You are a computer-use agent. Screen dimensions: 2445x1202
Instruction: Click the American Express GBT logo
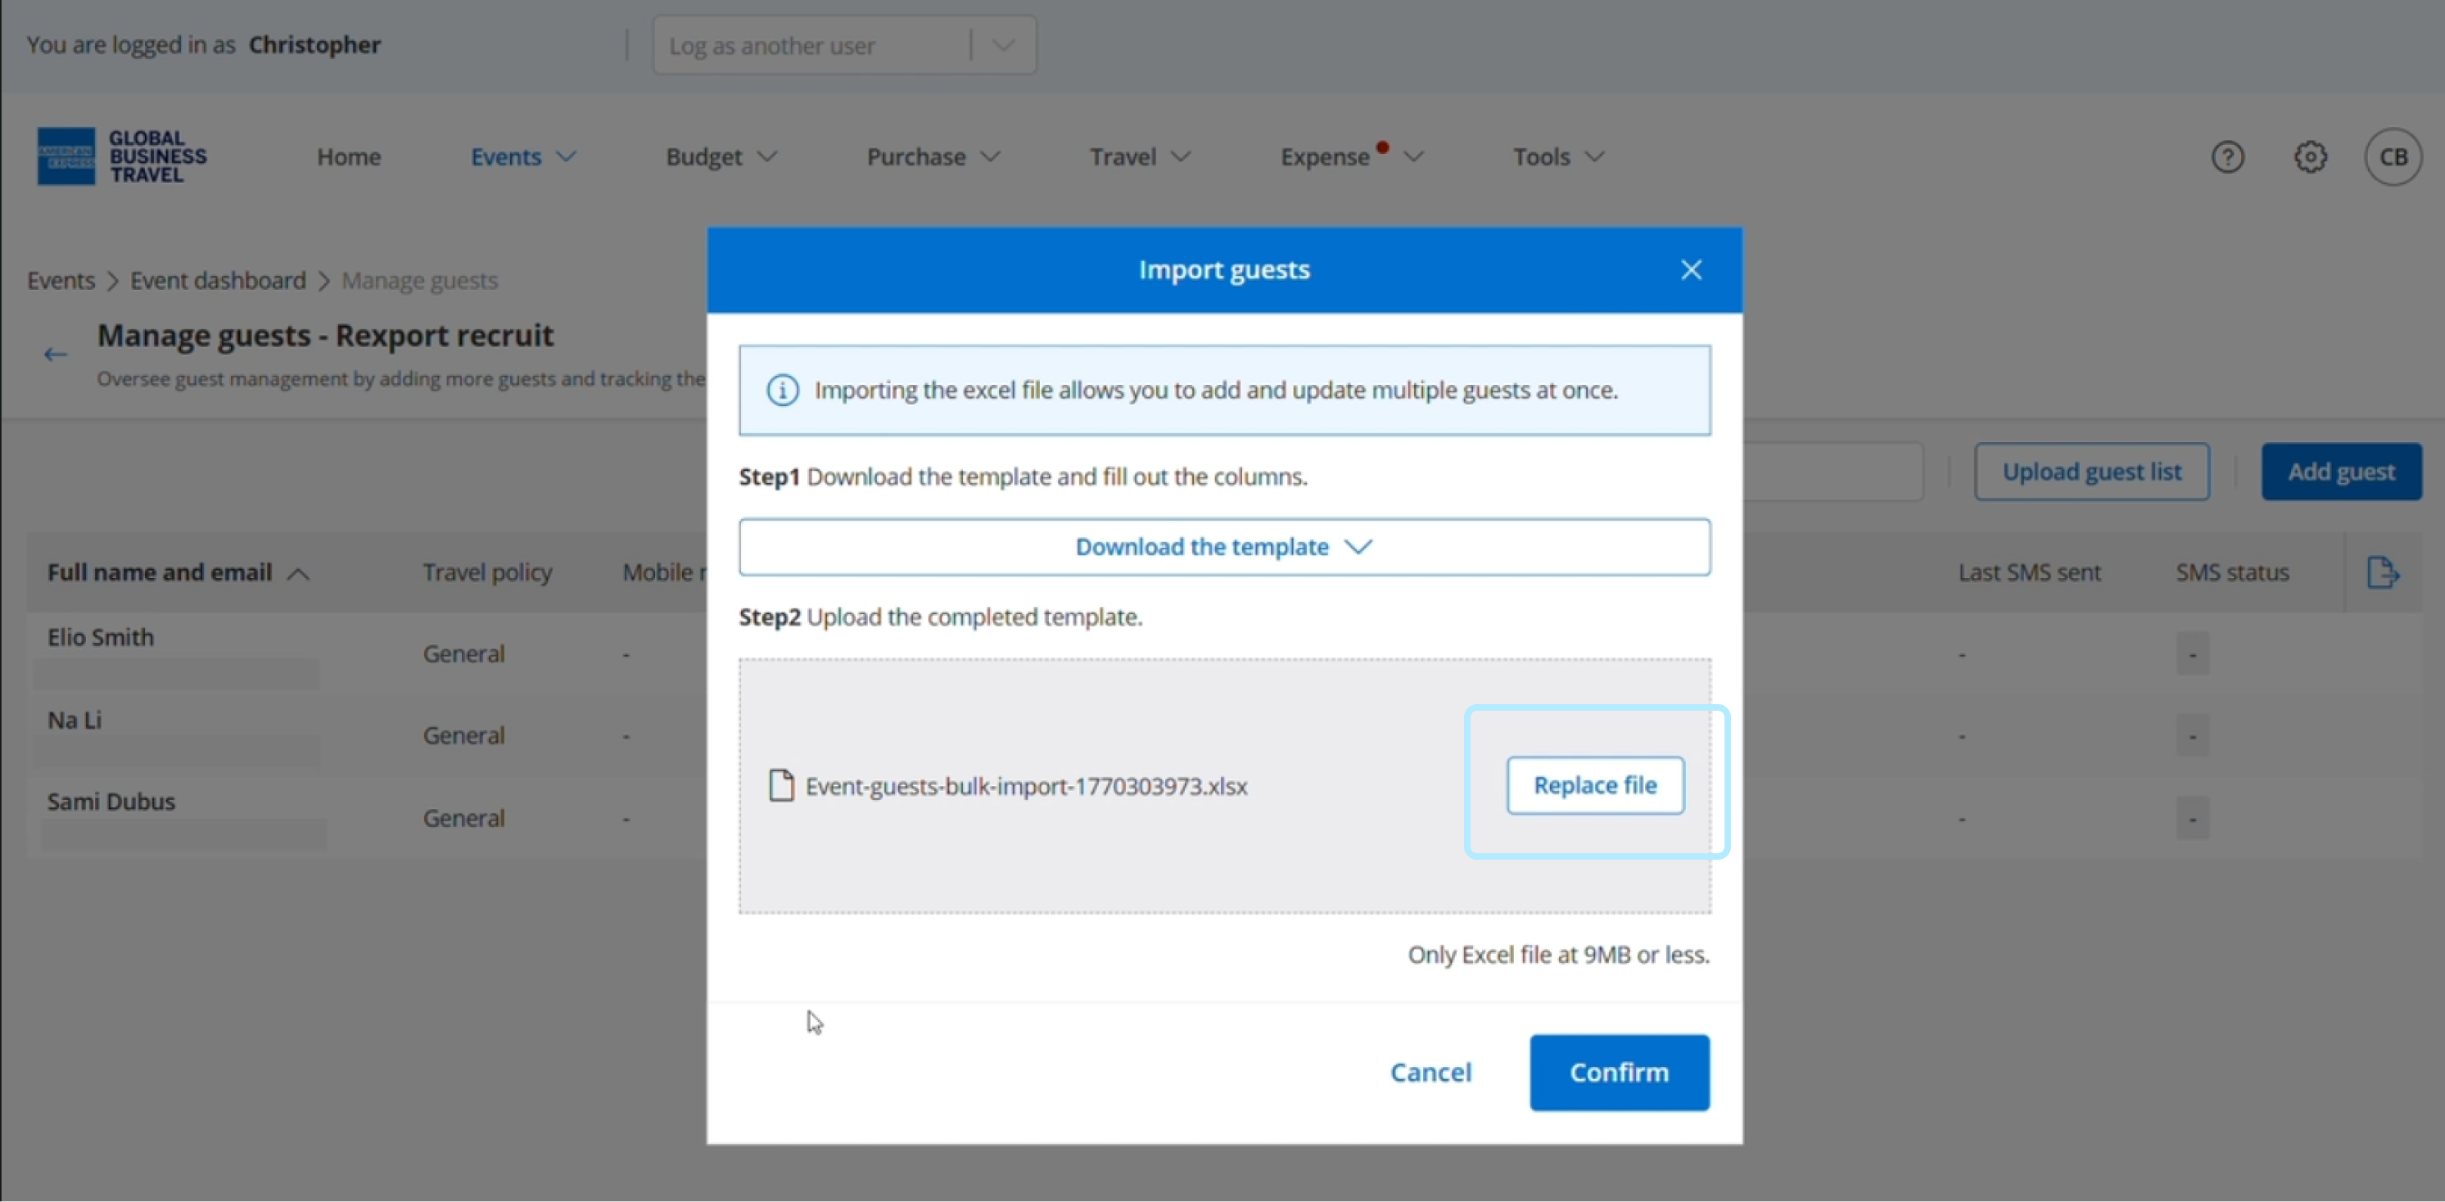pos(121,156)
